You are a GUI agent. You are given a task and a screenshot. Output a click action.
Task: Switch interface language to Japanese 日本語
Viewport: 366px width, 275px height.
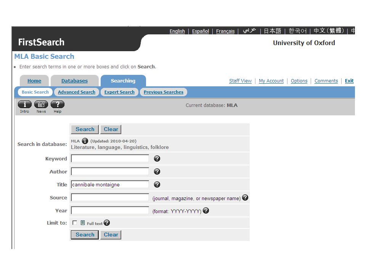[272, 31]
